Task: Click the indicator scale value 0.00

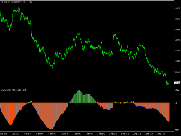Action: tap(176, 103)
